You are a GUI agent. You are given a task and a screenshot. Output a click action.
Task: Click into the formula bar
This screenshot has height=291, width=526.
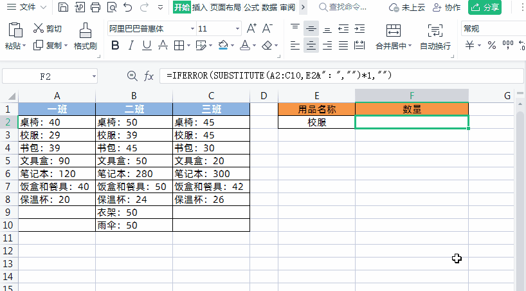[341, 75]
